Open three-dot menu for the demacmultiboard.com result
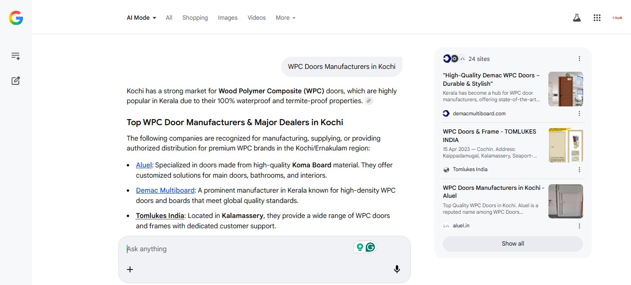Image resolution: width=631 pixels, height=285 pixels. pyautogui.click(x=579, y=113)
